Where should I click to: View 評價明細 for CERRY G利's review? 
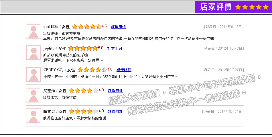click(124, 70)
